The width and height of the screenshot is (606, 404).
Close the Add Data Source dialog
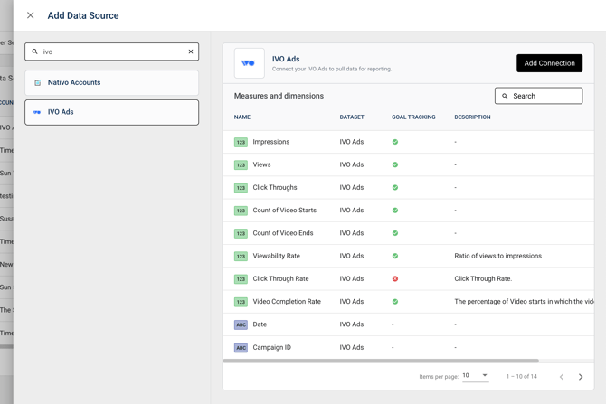point(31,15)
